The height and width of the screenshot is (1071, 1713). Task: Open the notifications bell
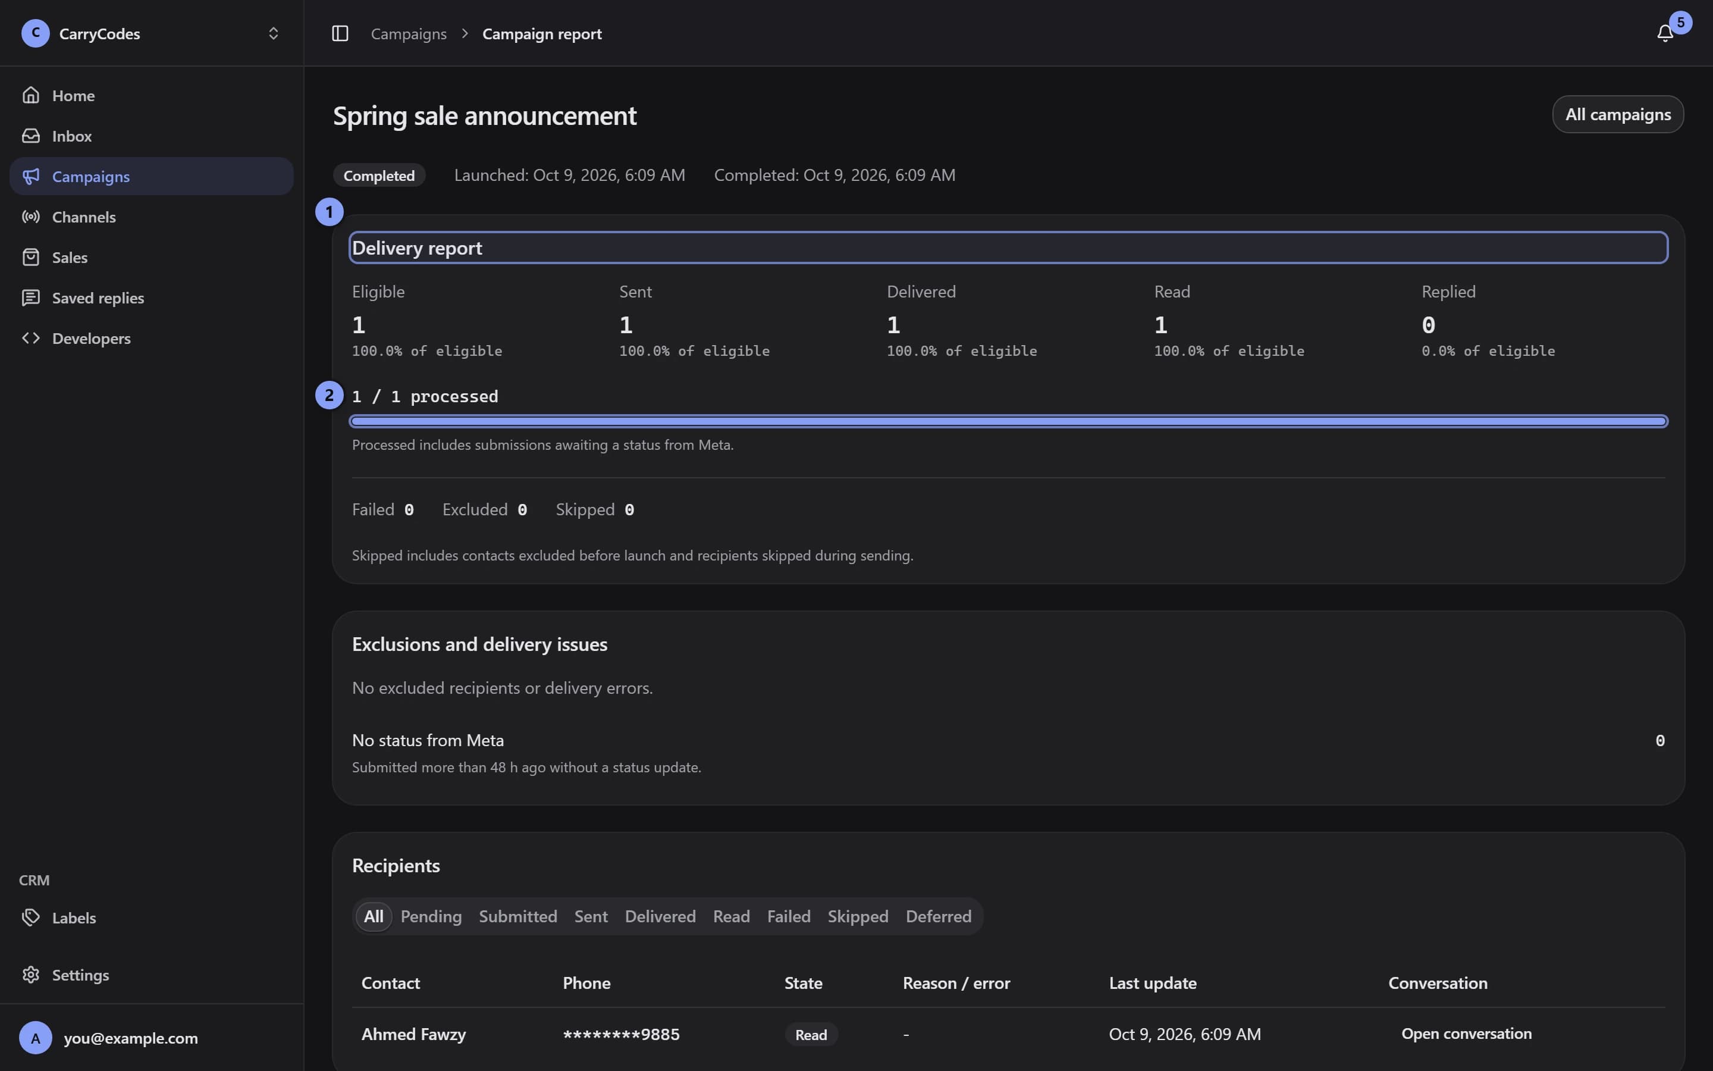point(1665,33)
